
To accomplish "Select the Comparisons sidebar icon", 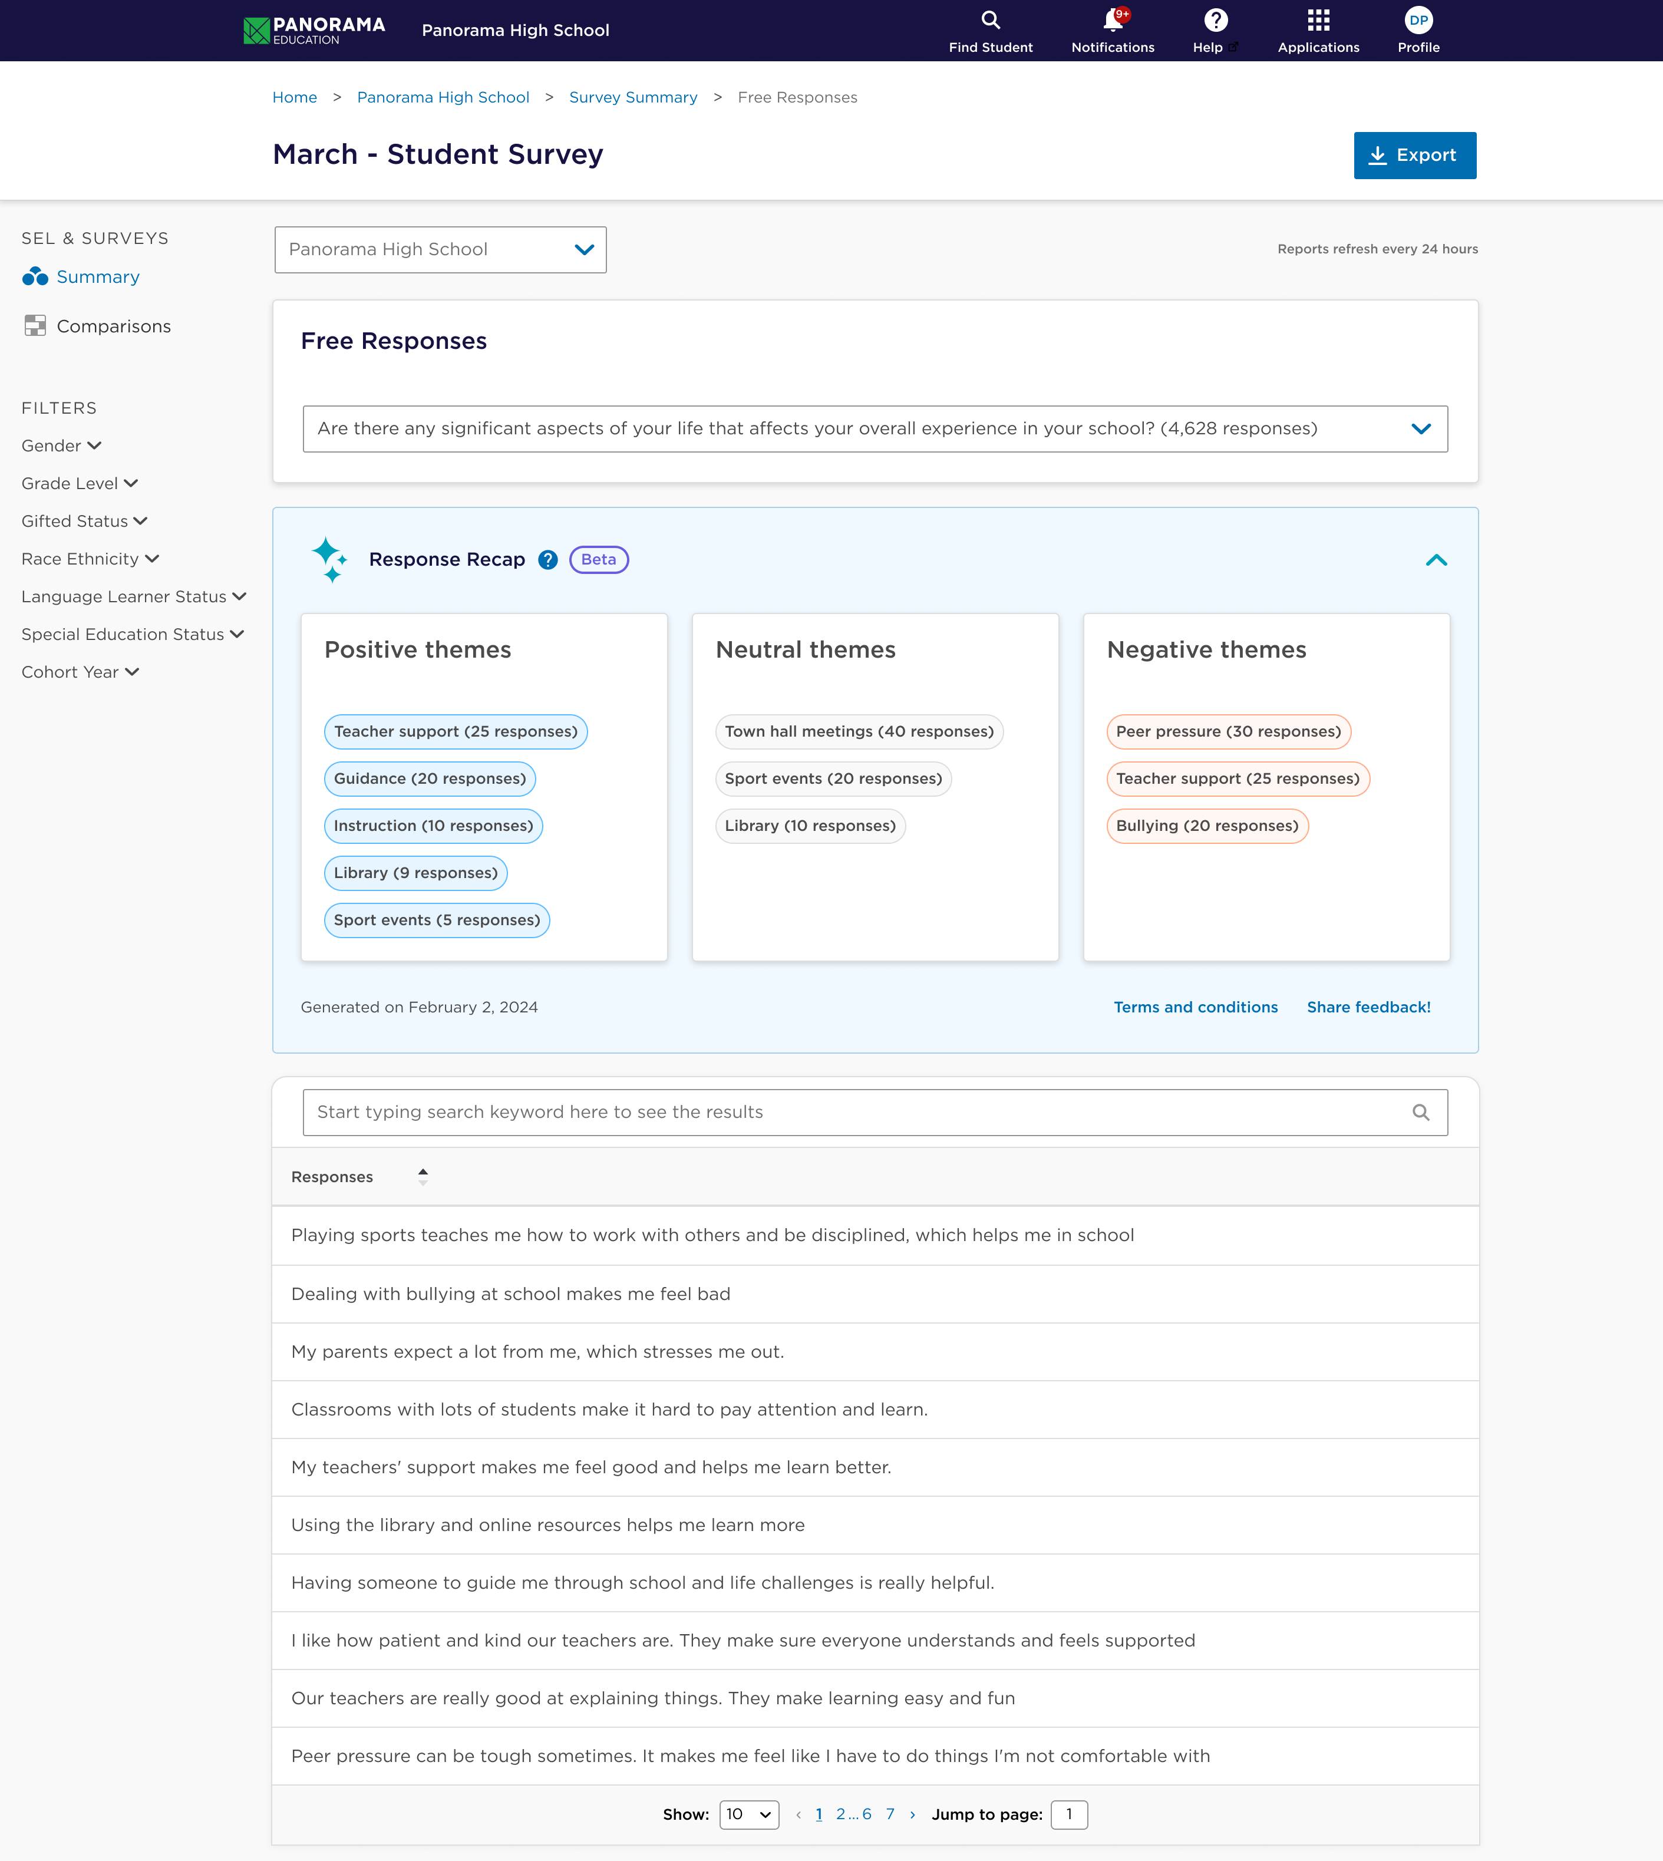I will coord(35,325).
